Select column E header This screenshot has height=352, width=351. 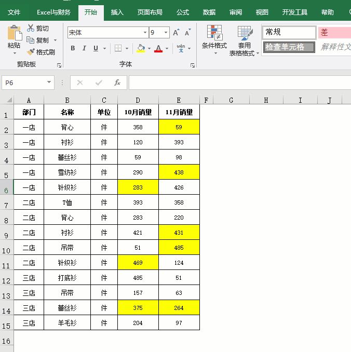(x=179, y=100)
